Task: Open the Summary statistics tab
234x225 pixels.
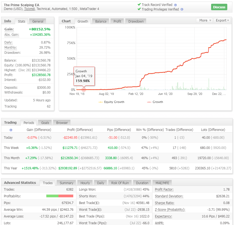Action: click(67, 183)
